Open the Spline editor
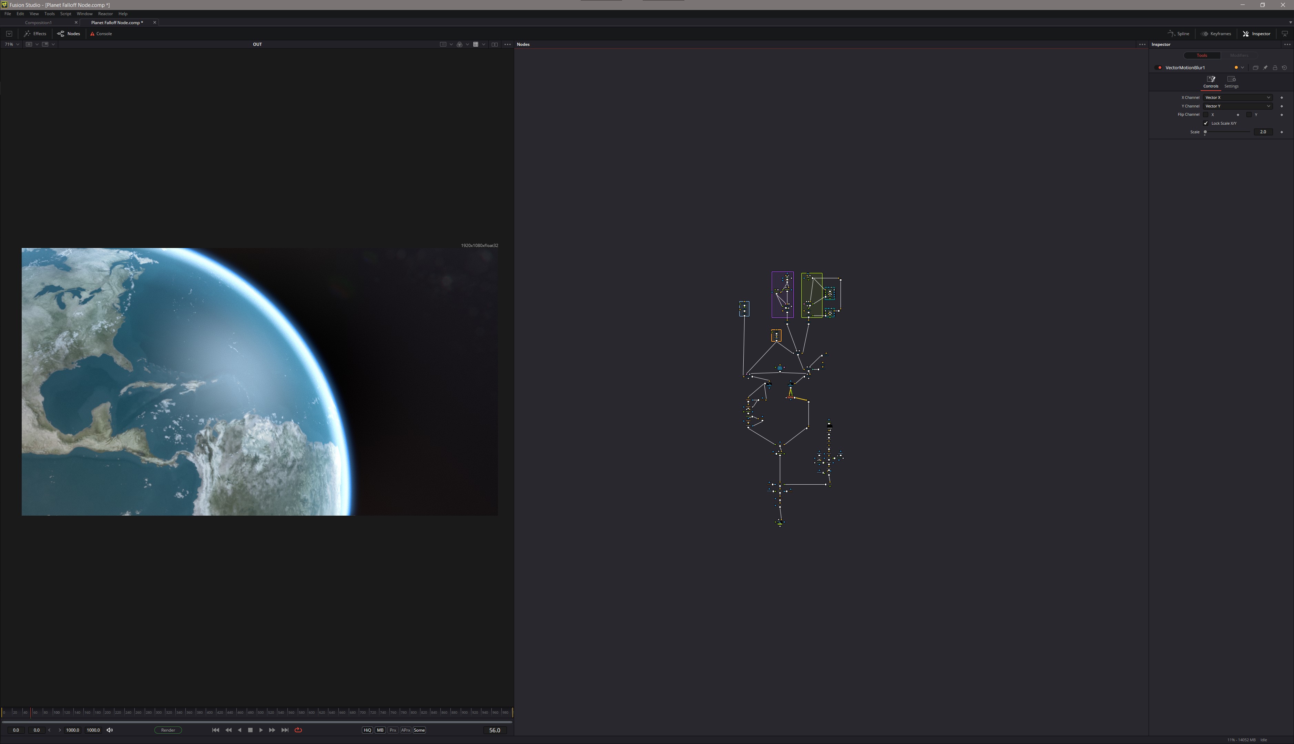1294x744 pixels. (1179, 34)
